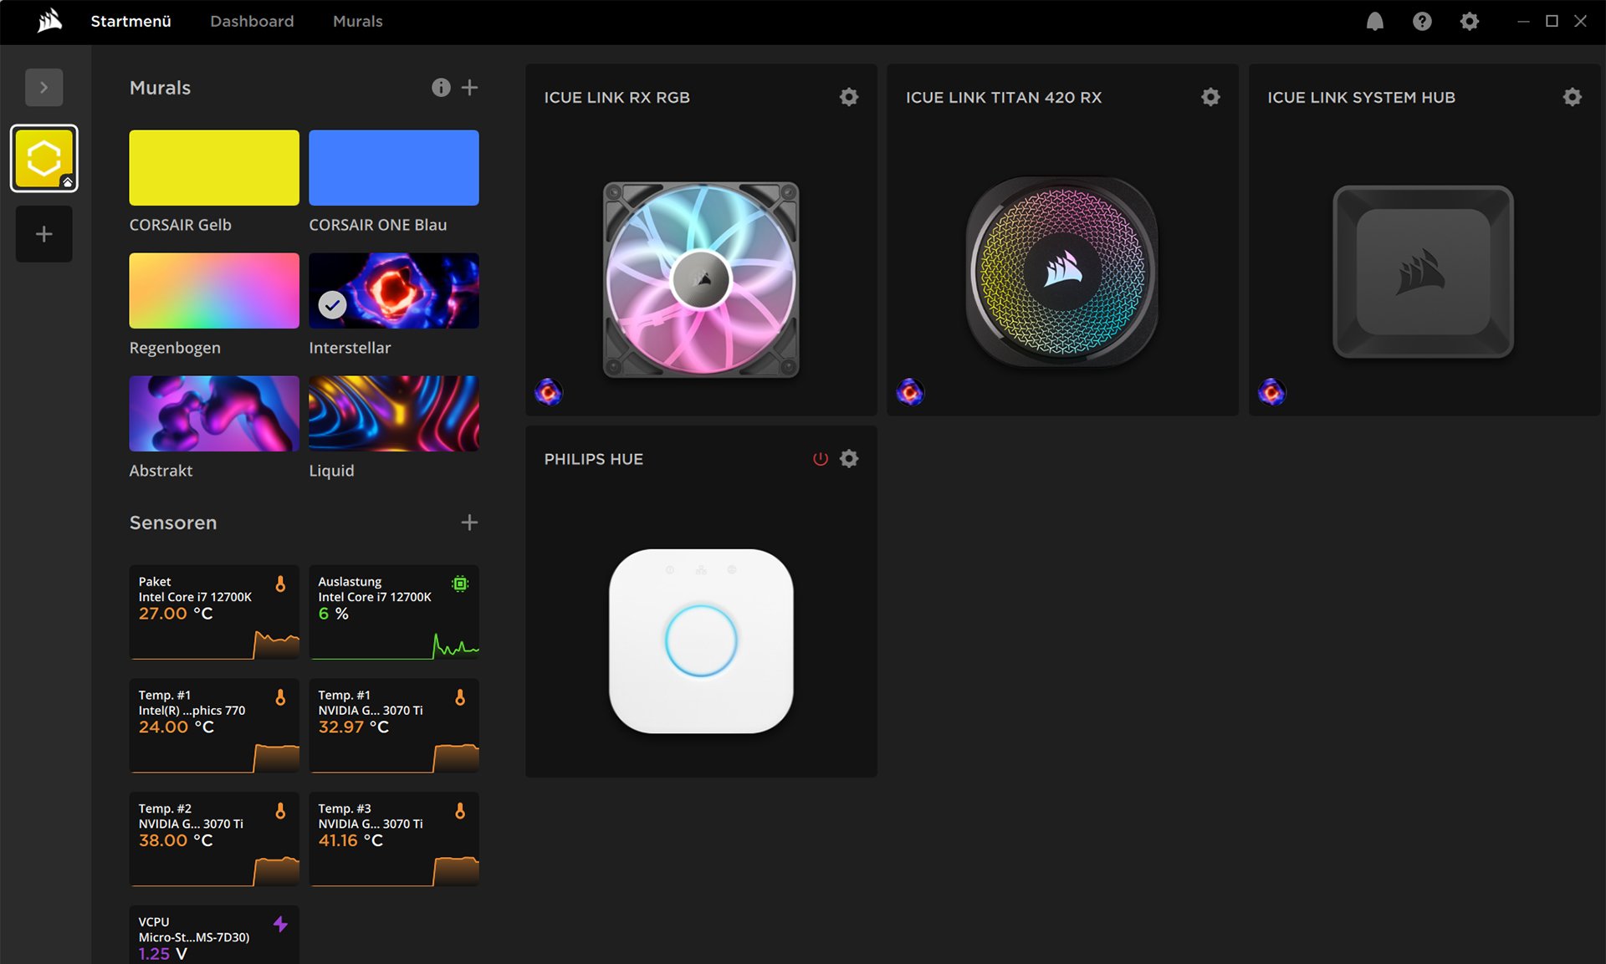Expand the left sidebar with chevron

(x=44, y=88)
